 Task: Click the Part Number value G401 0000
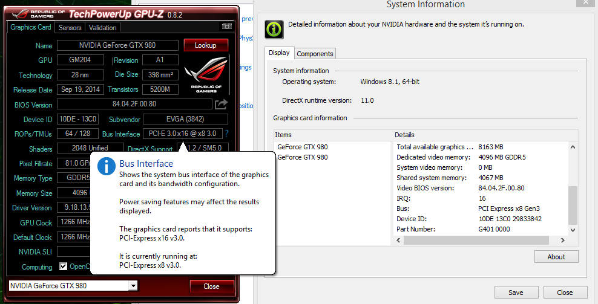[x=494, y=229]
